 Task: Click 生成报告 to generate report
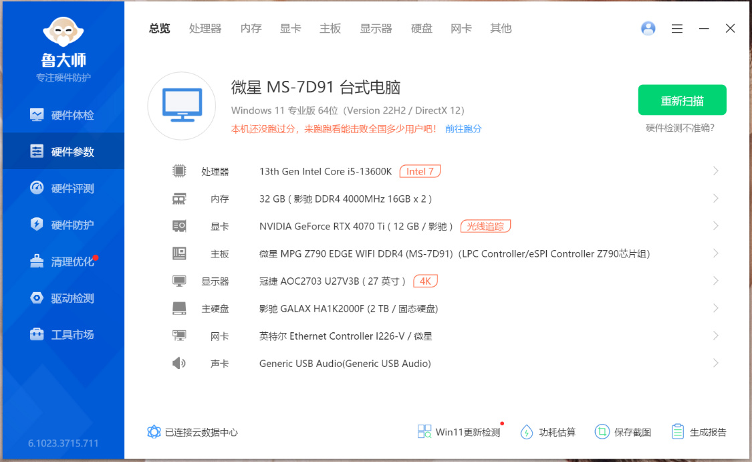[699, 433]
